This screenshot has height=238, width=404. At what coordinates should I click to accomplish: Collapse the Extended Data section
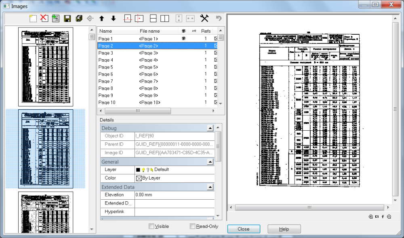(210, 187)
